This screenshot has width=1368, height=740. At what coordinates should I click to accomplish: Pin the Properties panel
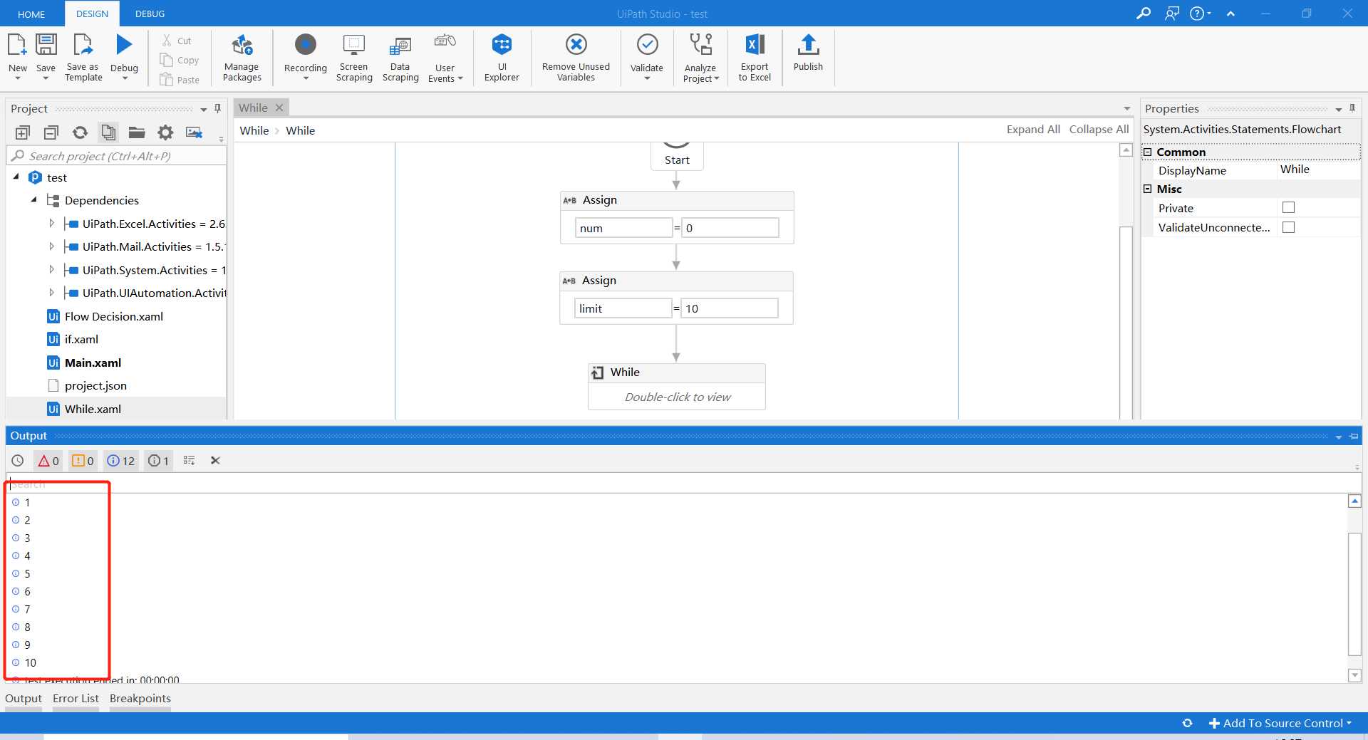click(1352, 108)
